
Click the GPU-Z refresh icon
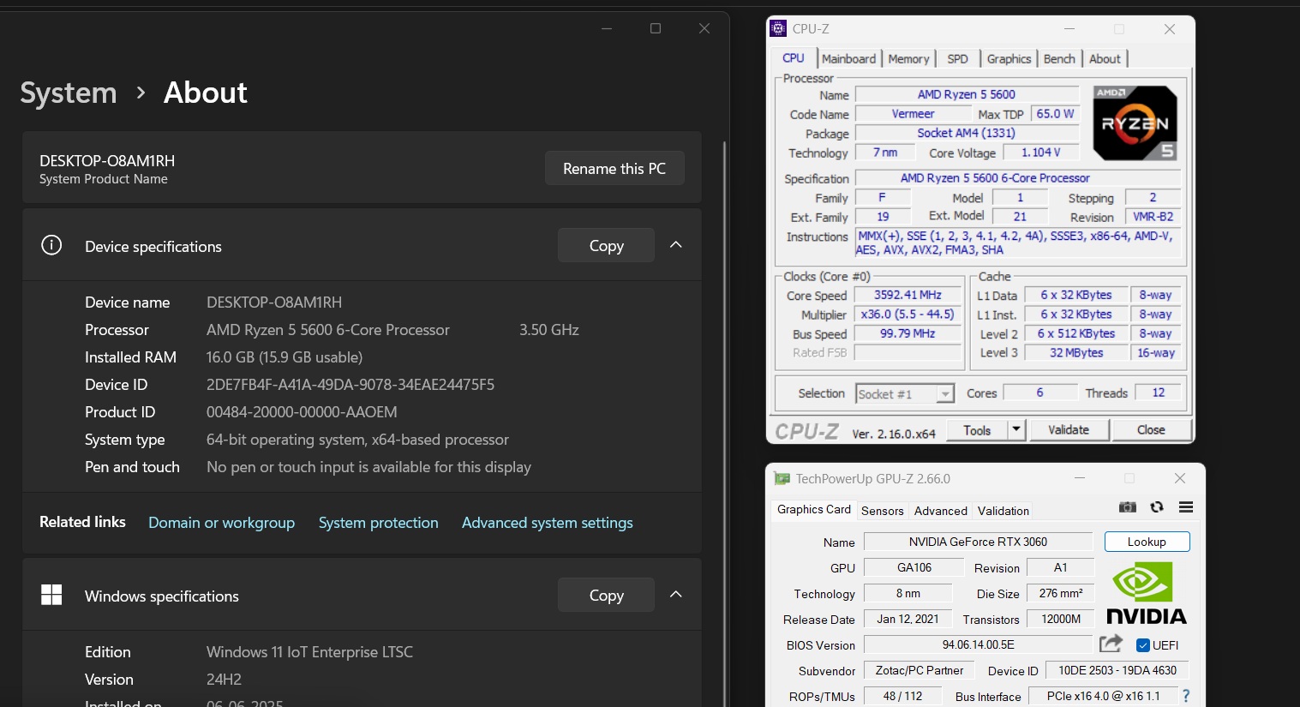(1157, 507)
